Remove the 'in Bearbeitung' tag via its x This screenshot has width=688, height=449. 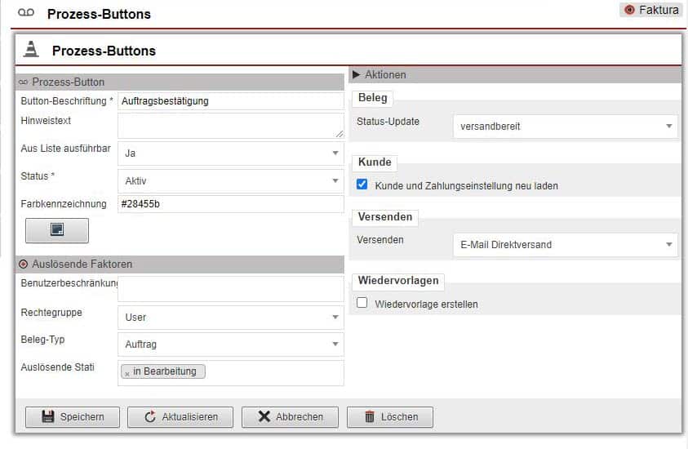pos(127,372)
